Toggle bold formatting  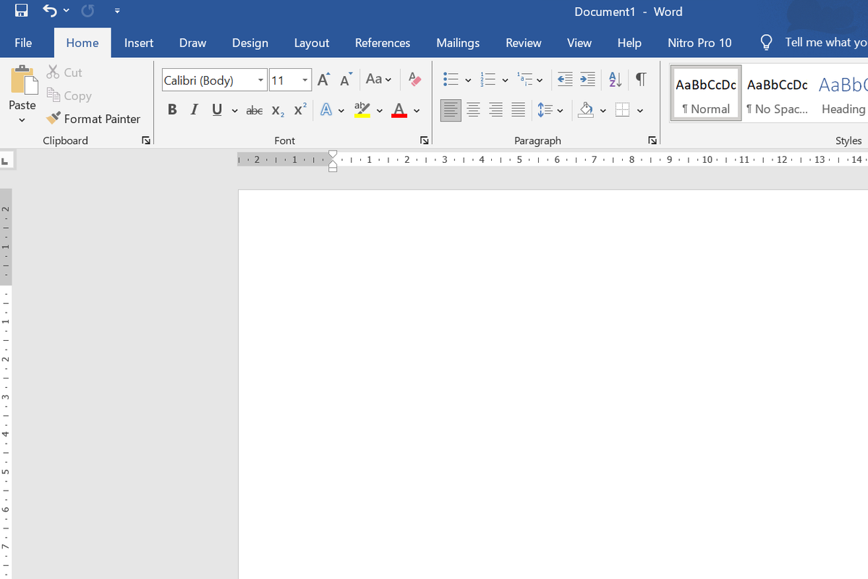[172, 109]
